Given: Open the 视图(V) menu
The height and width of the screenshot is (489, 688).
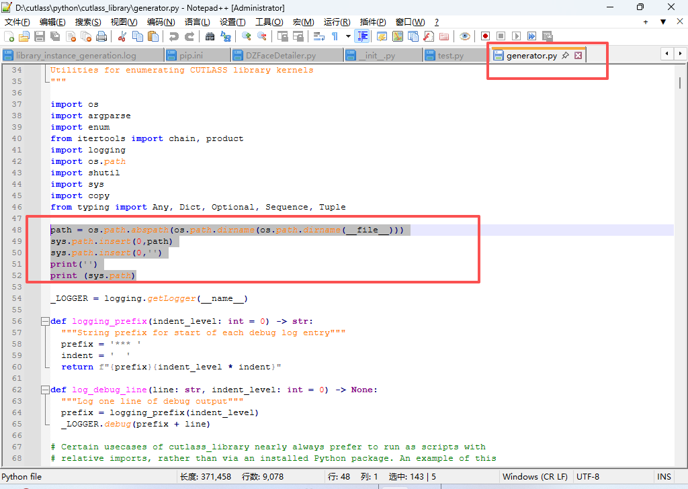Looking at the screenshot, I should tap(124, 22).
